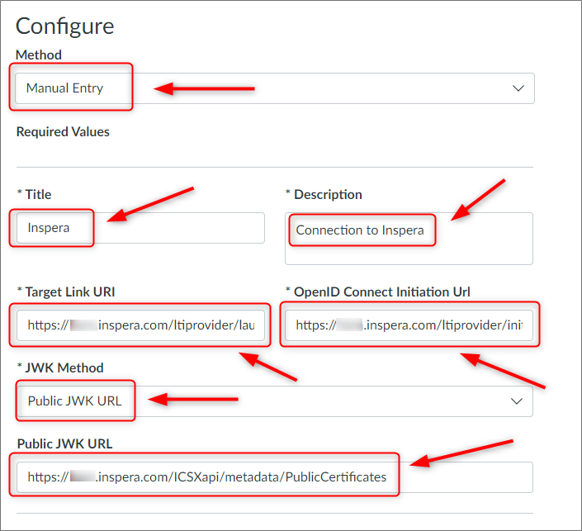This screenshot has width=582, height=531.
Task: Click the Method label text
Action: 39,55
